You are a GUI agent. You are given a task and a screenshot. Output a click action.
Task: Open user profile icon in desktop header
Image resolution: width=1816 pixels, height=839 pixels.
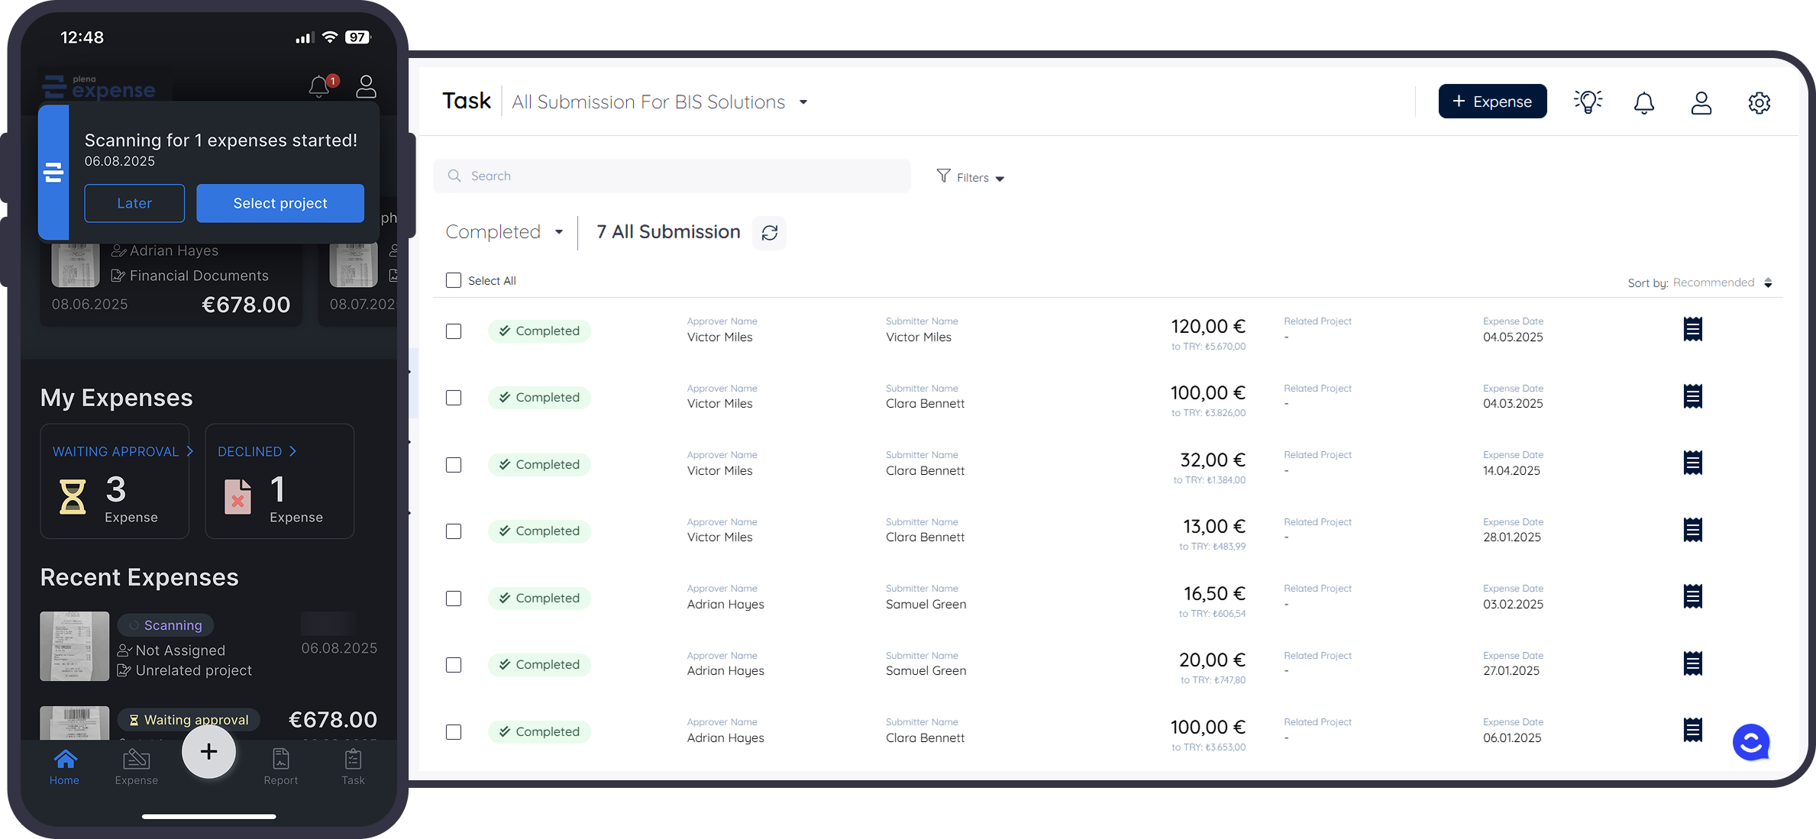pyautogui.click(x=1701, y=102)
